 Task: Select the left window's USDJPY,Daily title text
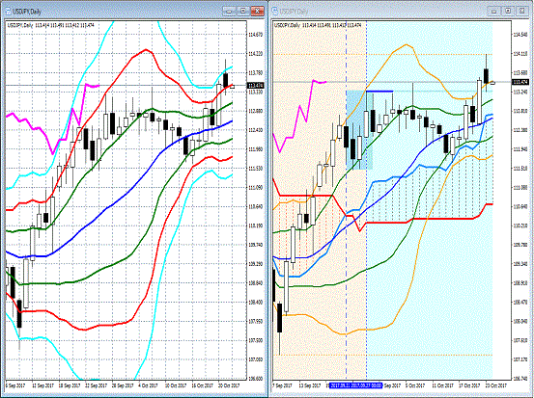click(27, 12)
